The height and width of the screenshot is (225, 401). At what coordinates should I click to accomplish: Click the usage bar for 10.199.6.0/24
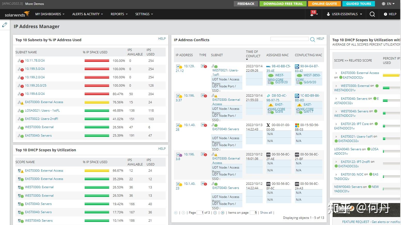coord(97,94)
